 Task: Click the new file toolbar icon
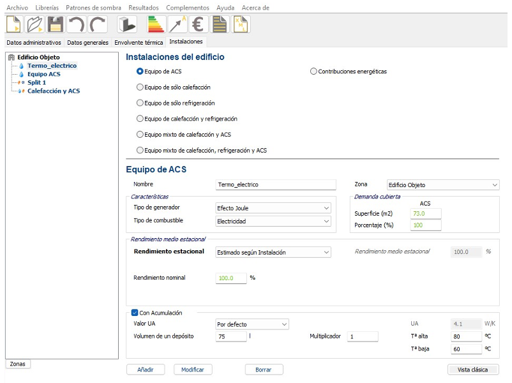pos(14,24)
